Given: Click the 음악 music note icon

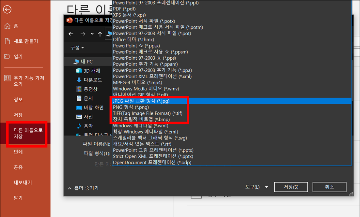Looking at the screenshot, I should [x=79, y=126].
